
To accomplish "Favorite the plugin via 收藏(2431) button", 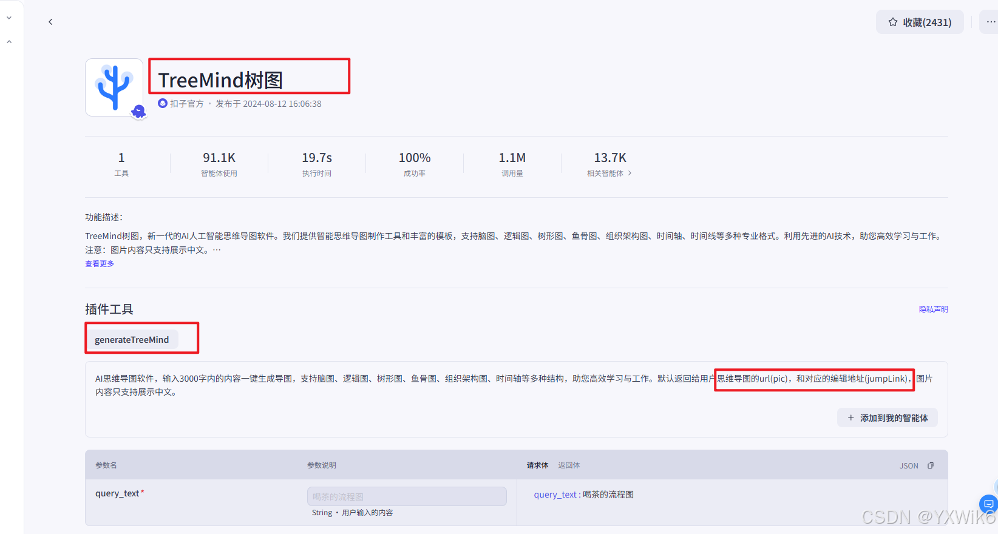I will click(x=920, y=22).
